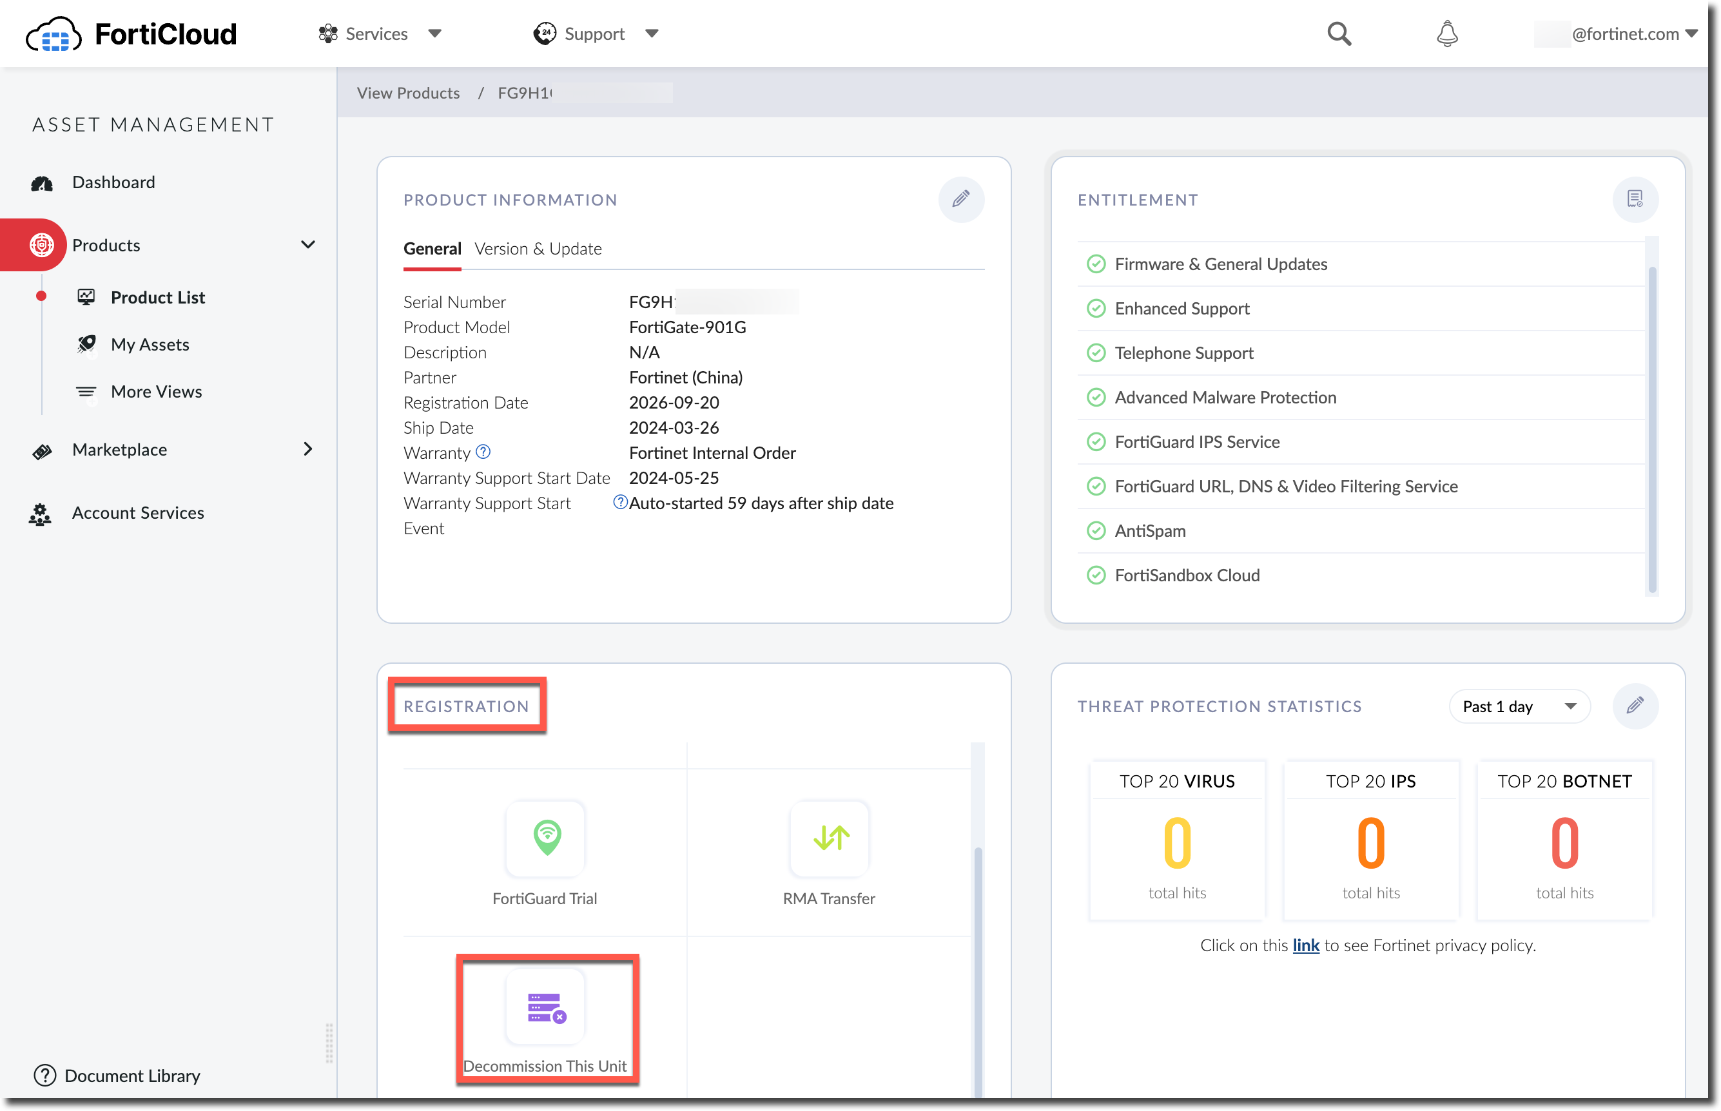Open the search magnifier icon

1339,34
